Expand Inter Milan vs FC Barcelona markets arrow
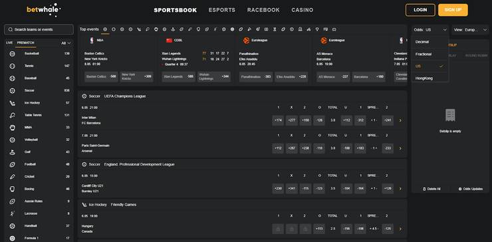Viewport: 492px width, 242px height. point(400,120)
